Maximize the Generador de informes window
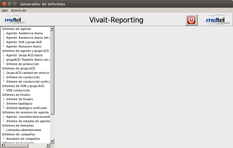 [15, 4]
